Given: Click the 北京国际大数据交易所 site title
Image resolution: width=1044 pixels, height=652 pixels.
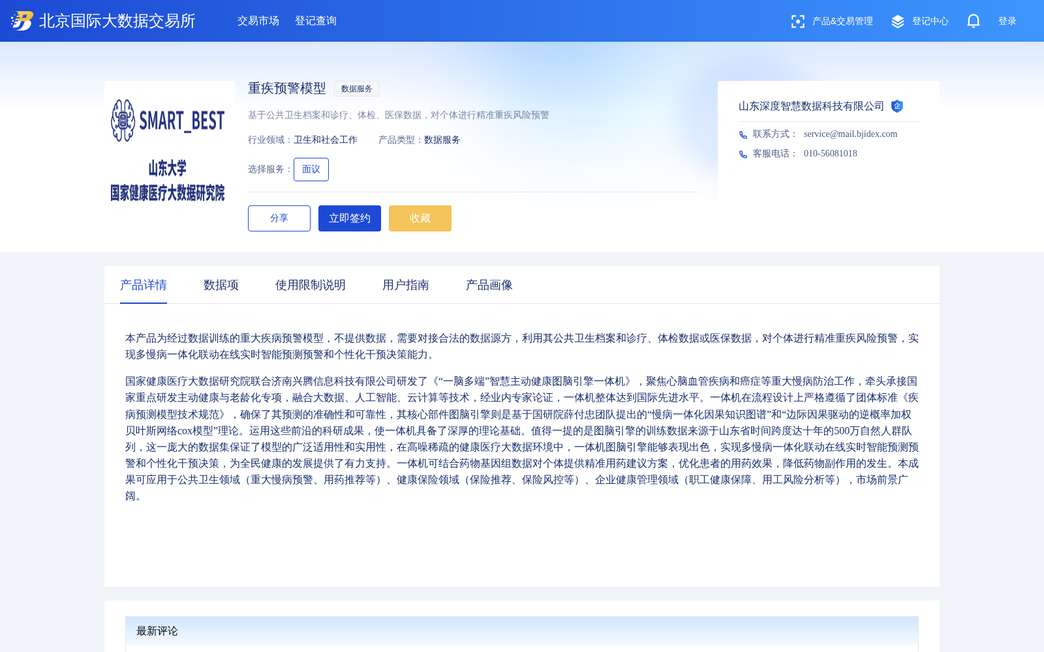Looking at the screenshot, I should (117, 21).
